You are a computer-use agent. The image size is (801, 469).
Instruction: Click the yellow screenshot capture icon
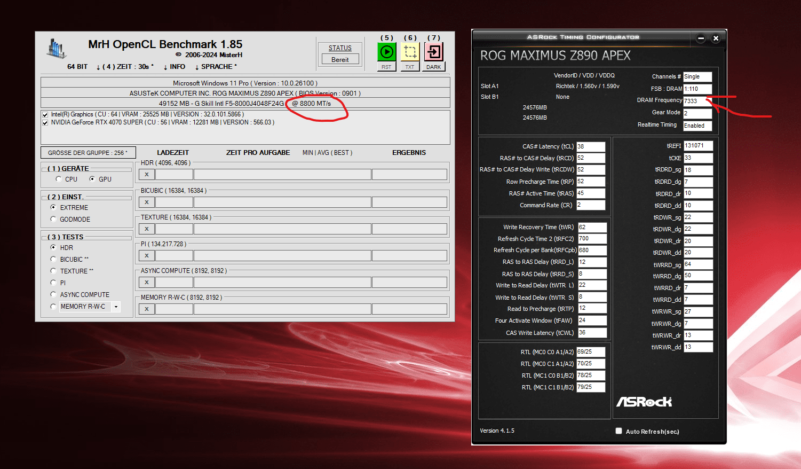tap(410, 52)
